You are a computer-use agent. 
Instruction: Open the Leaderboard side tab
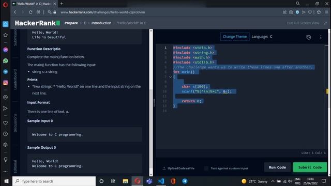(x=15, y=80)
